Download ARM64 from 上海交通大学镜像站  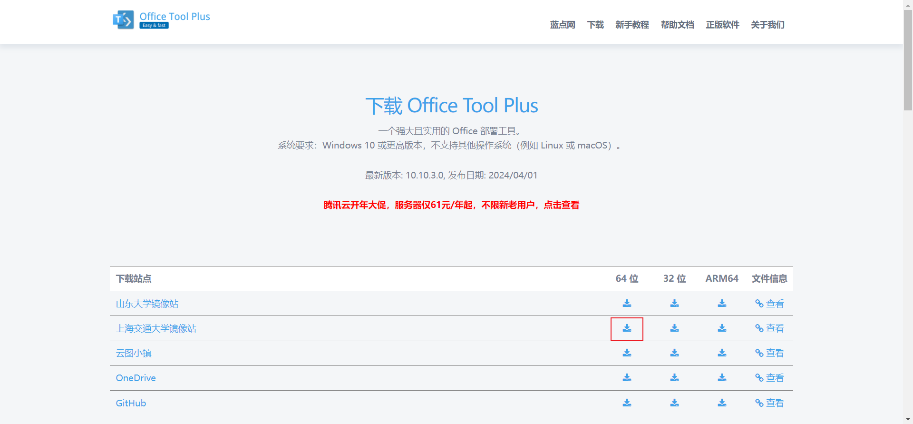pyautogui.click(x=722, y=328)
